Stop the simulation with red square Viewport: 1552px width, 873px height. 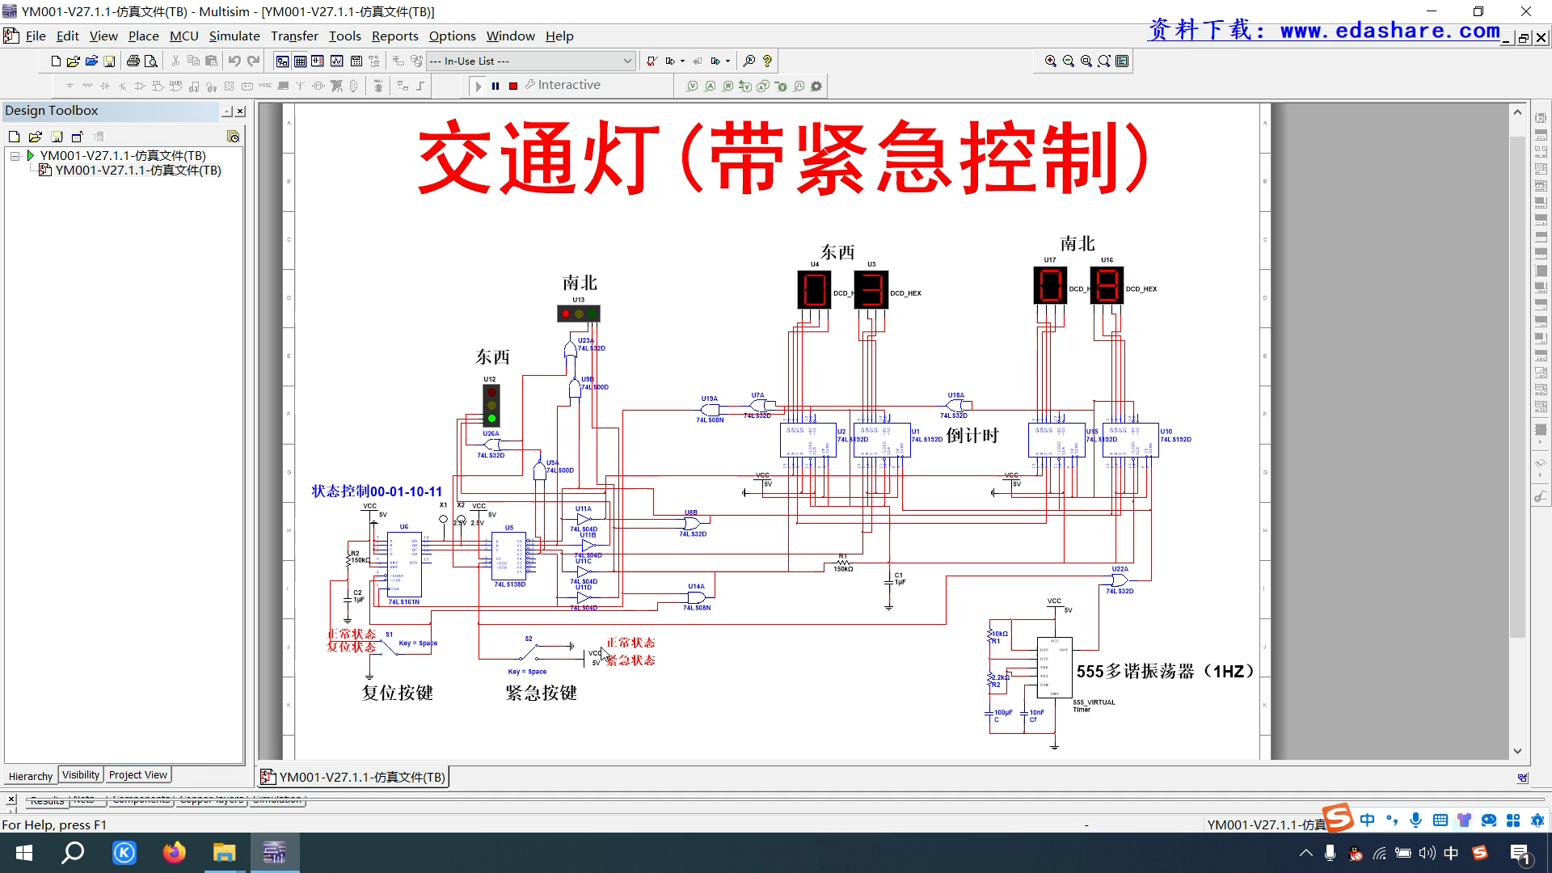pyautogui.click(x=513, y=86)
